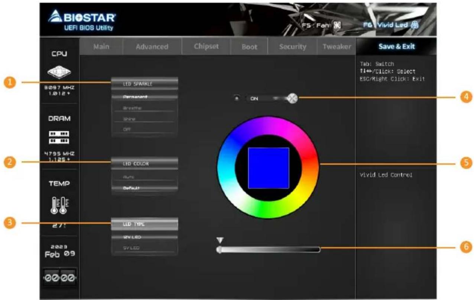This screenshot has height=300, width=474.
Task: Open the Save & Exit tab
Action: 396,46
